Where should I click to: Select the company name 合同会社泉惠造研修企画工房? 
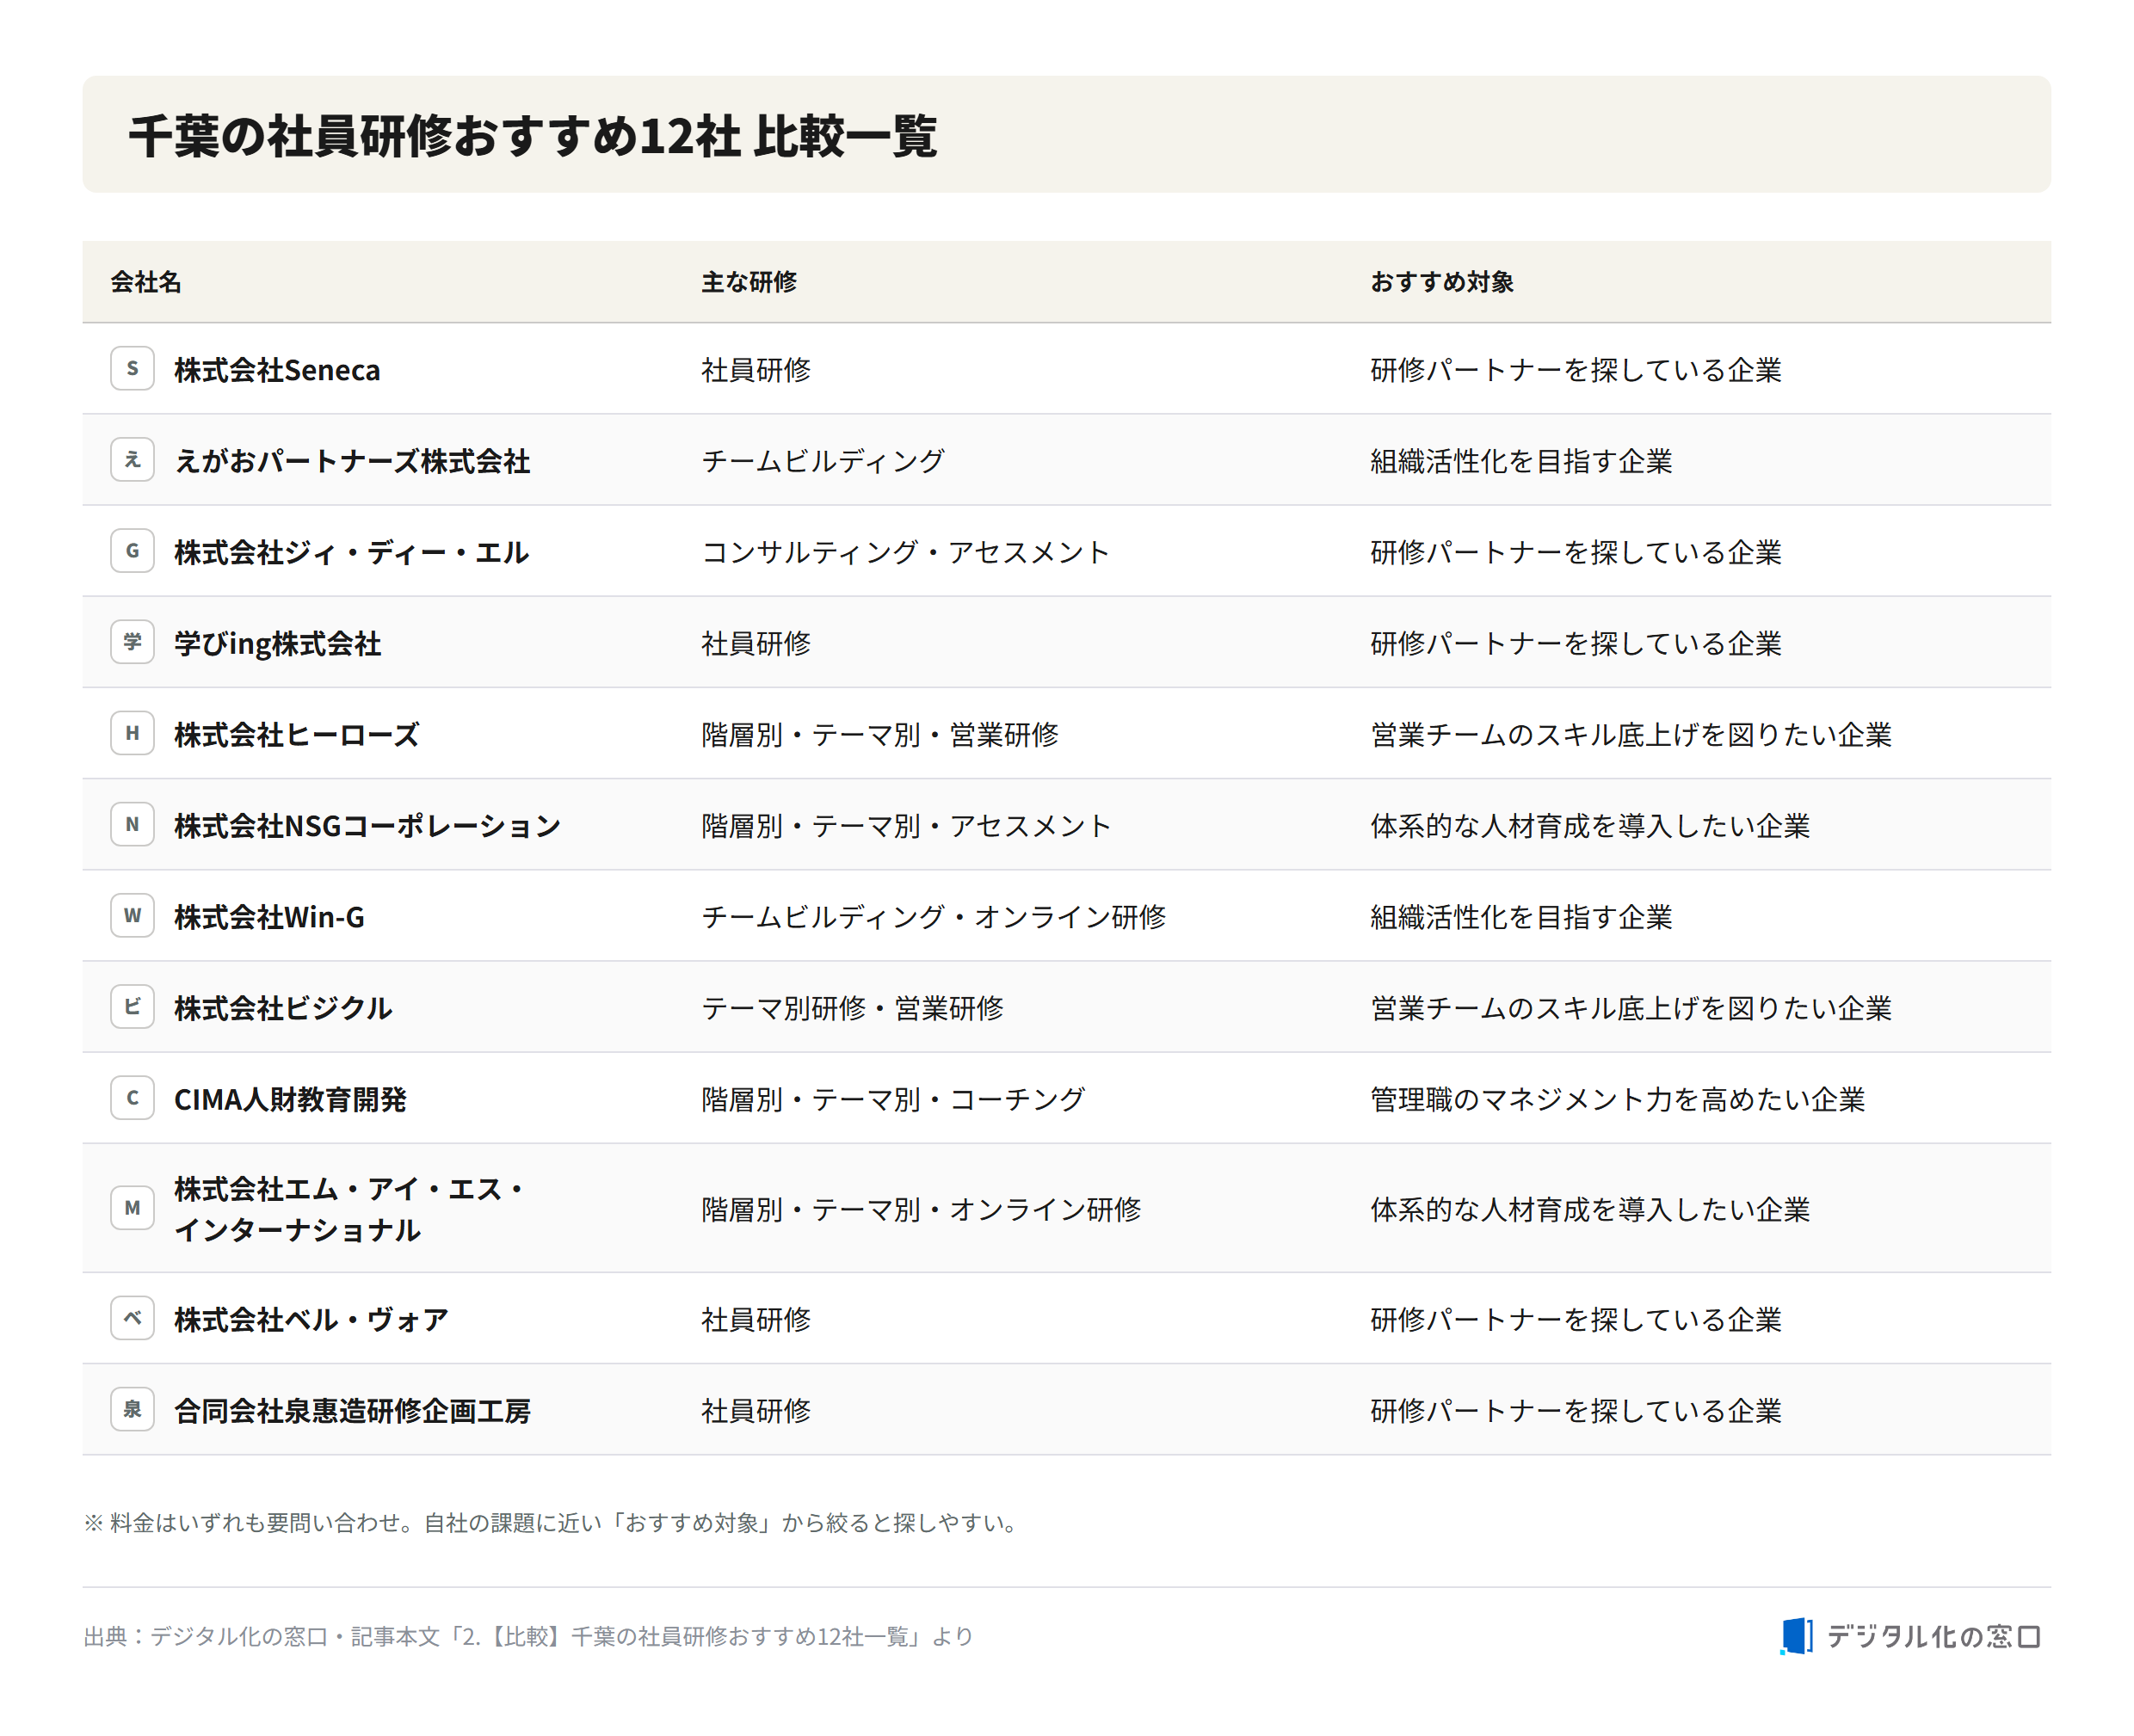[x=352, y=1411]
